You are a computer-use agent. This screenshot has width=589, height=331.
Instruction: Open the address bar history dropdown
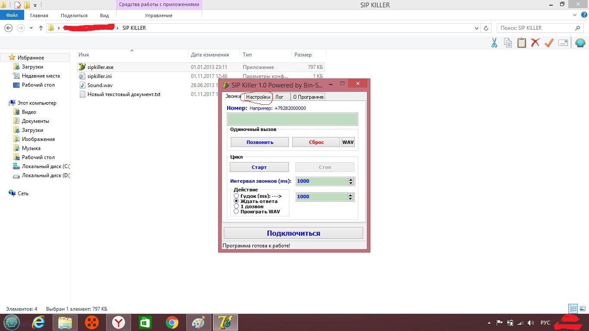[x=476, y=28]
